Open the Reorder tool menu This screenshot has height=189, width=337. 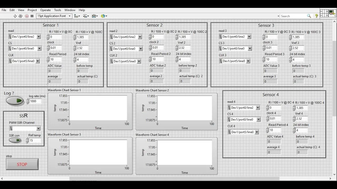(x=104, y=16)
